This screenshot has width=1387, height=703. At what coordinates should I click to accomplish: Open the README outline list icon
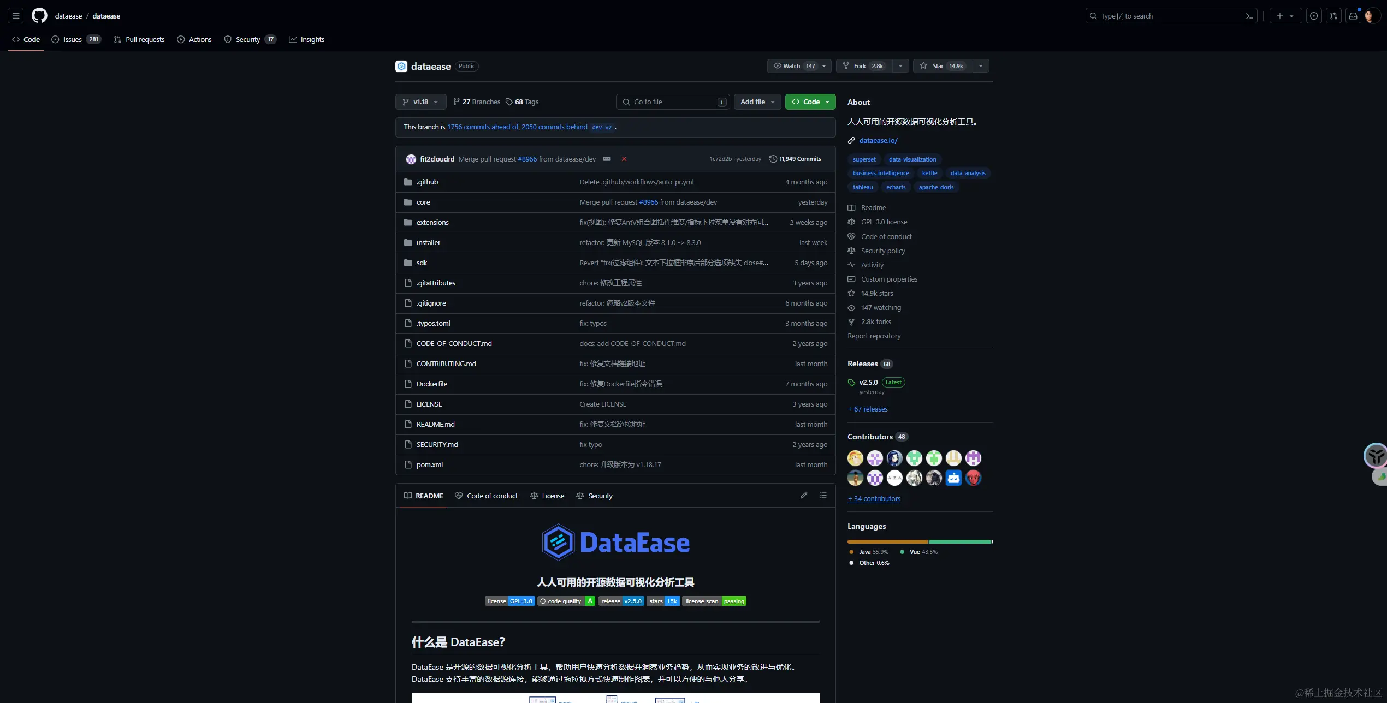pyautogui.click(x=823, y=495)
